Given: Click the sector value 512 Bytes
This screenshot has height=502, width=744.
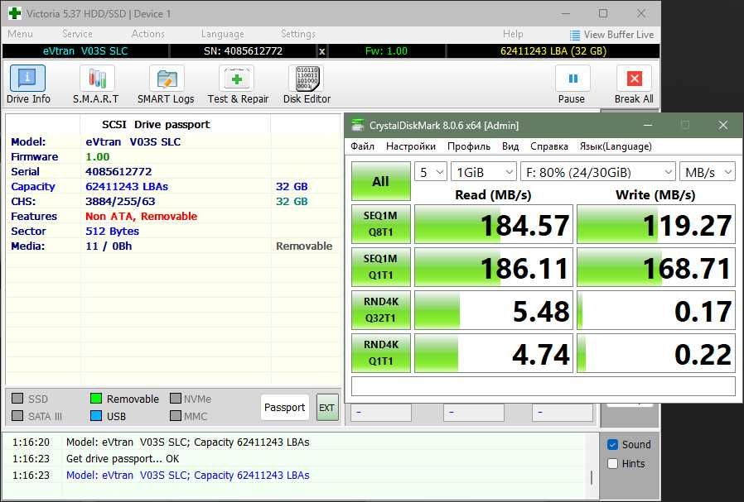Looking at the screenshot, I should pos(113,231).
